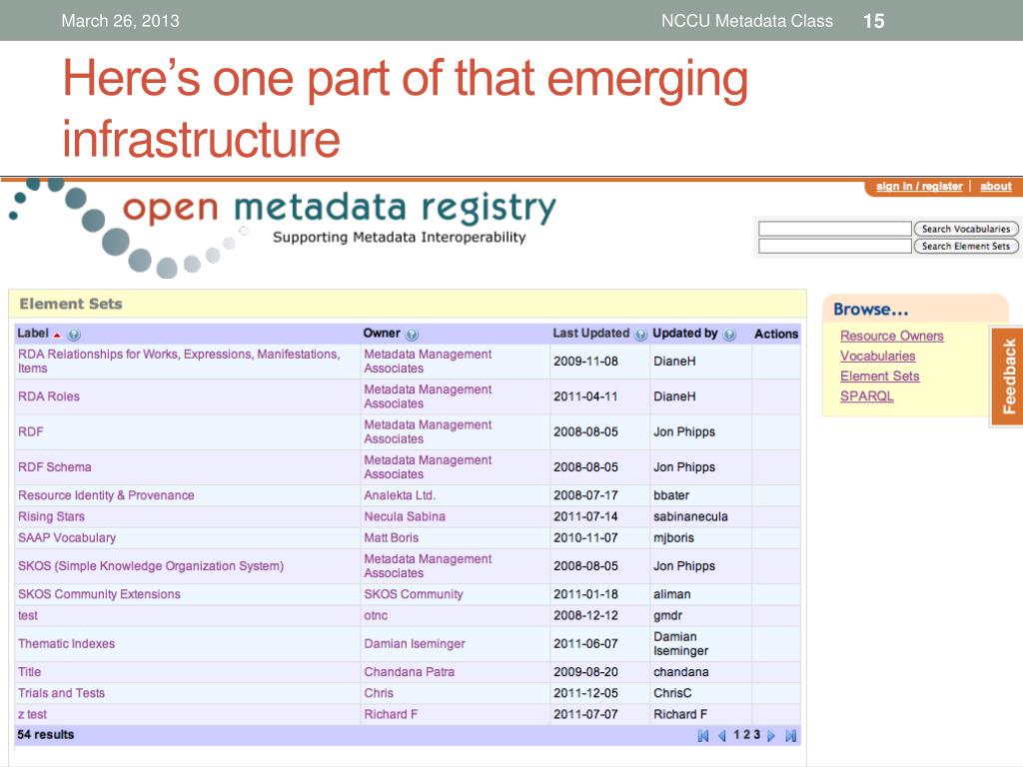The height and width of the screenshot is (767, 1023).
Task: Go to next page of results
Action: pos(771,736)
